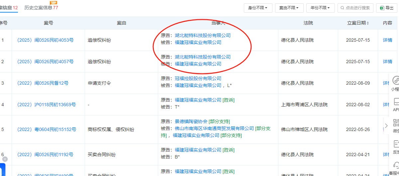399x176 pixels.
Task: Select 德化县人民法院 in case 4053 row
Action: [x=297, y=40]
